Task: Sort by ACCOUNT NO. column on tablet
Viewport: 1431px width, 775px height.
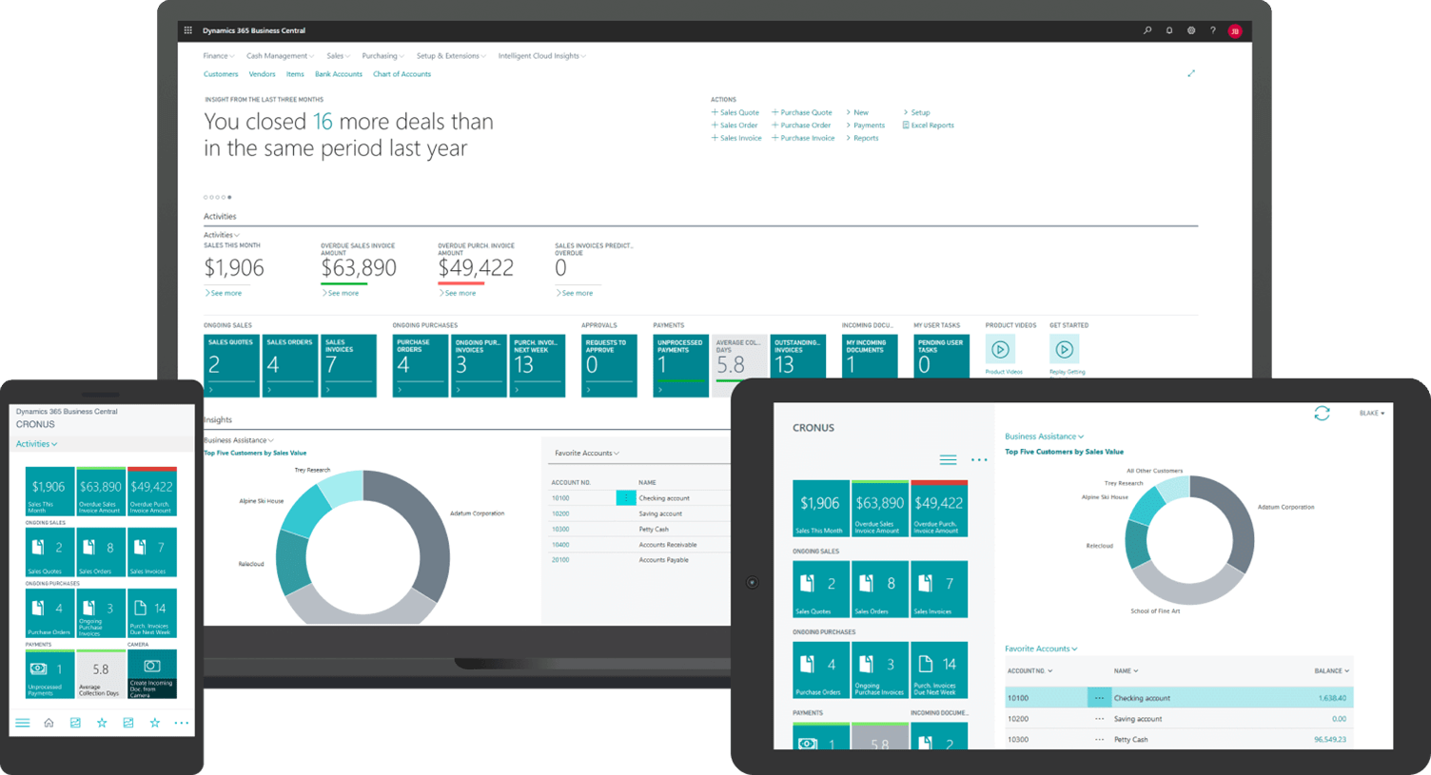Action: pyautogui.click(x=1029, y=671)
